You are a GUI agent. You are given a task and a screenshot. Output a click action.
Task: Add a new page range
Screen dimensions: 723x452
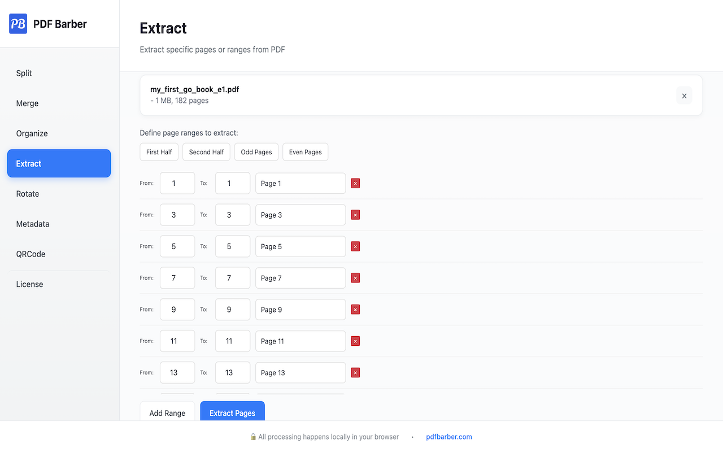click(x=167, y=413)
